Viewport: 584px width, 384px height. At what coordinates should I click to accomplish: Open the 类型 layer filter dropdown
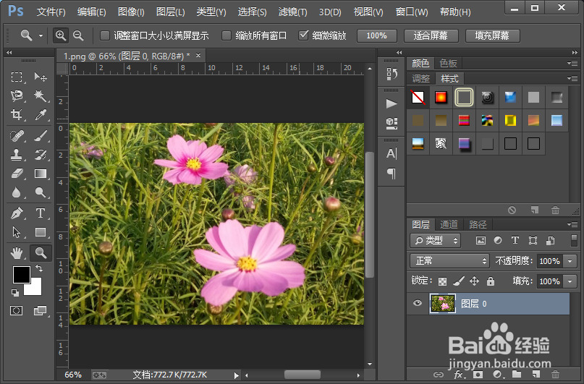[436, 241]
